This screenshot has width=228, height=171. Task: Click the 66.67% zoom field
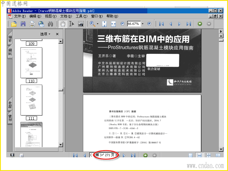(x=134, y=24)
